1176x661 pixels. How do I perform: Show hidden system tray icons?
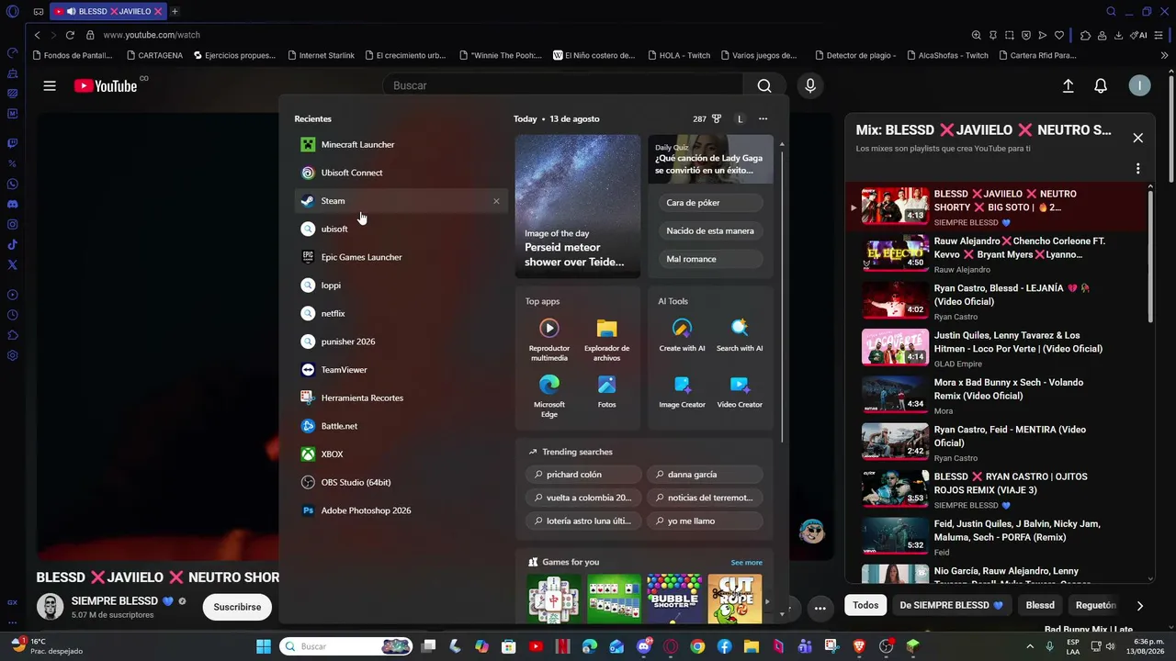tap(1030, 646)
